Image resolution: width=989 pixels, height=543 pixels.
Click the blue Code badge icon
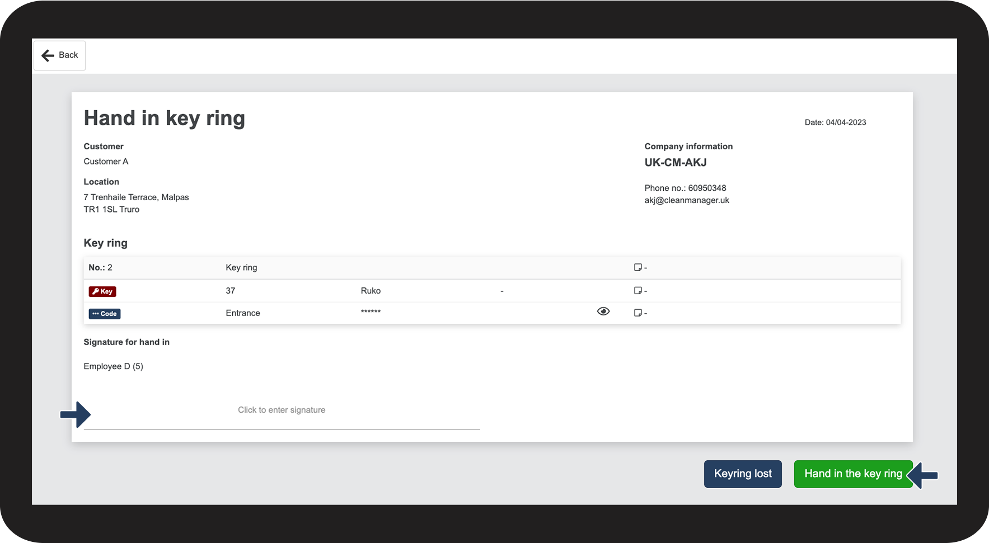click(x=105, y=314)
